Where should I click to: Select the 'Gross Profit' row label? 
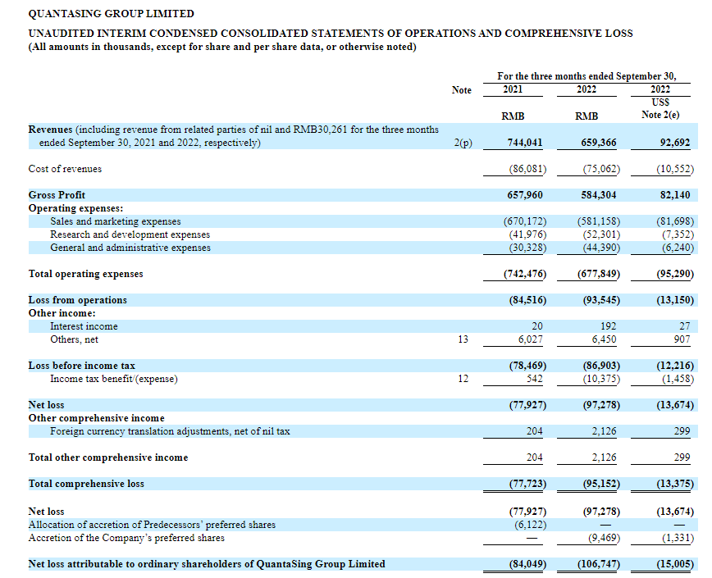click(x=57, y=195)
